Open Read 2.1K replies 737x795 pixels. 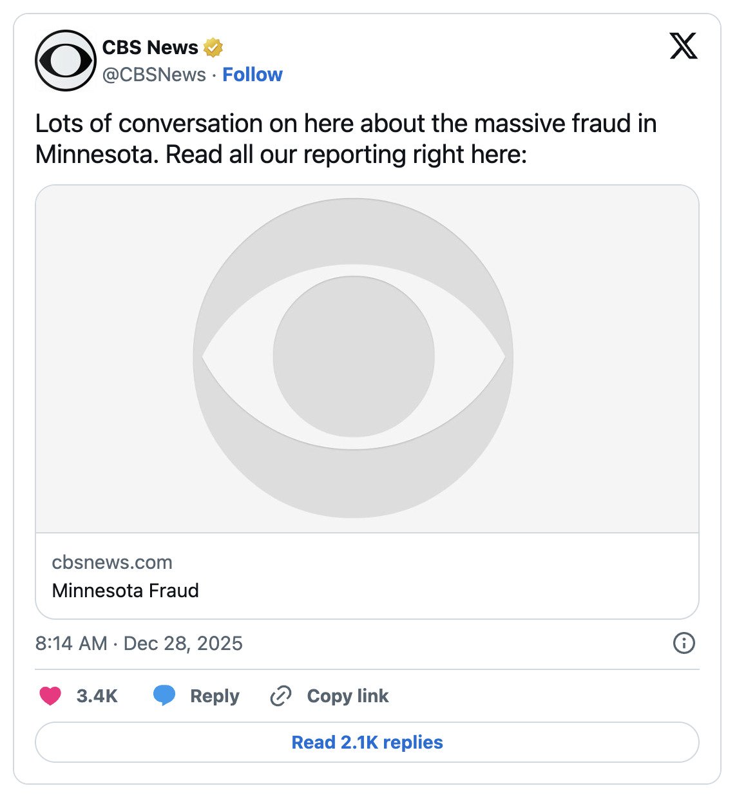pos(367,742)
